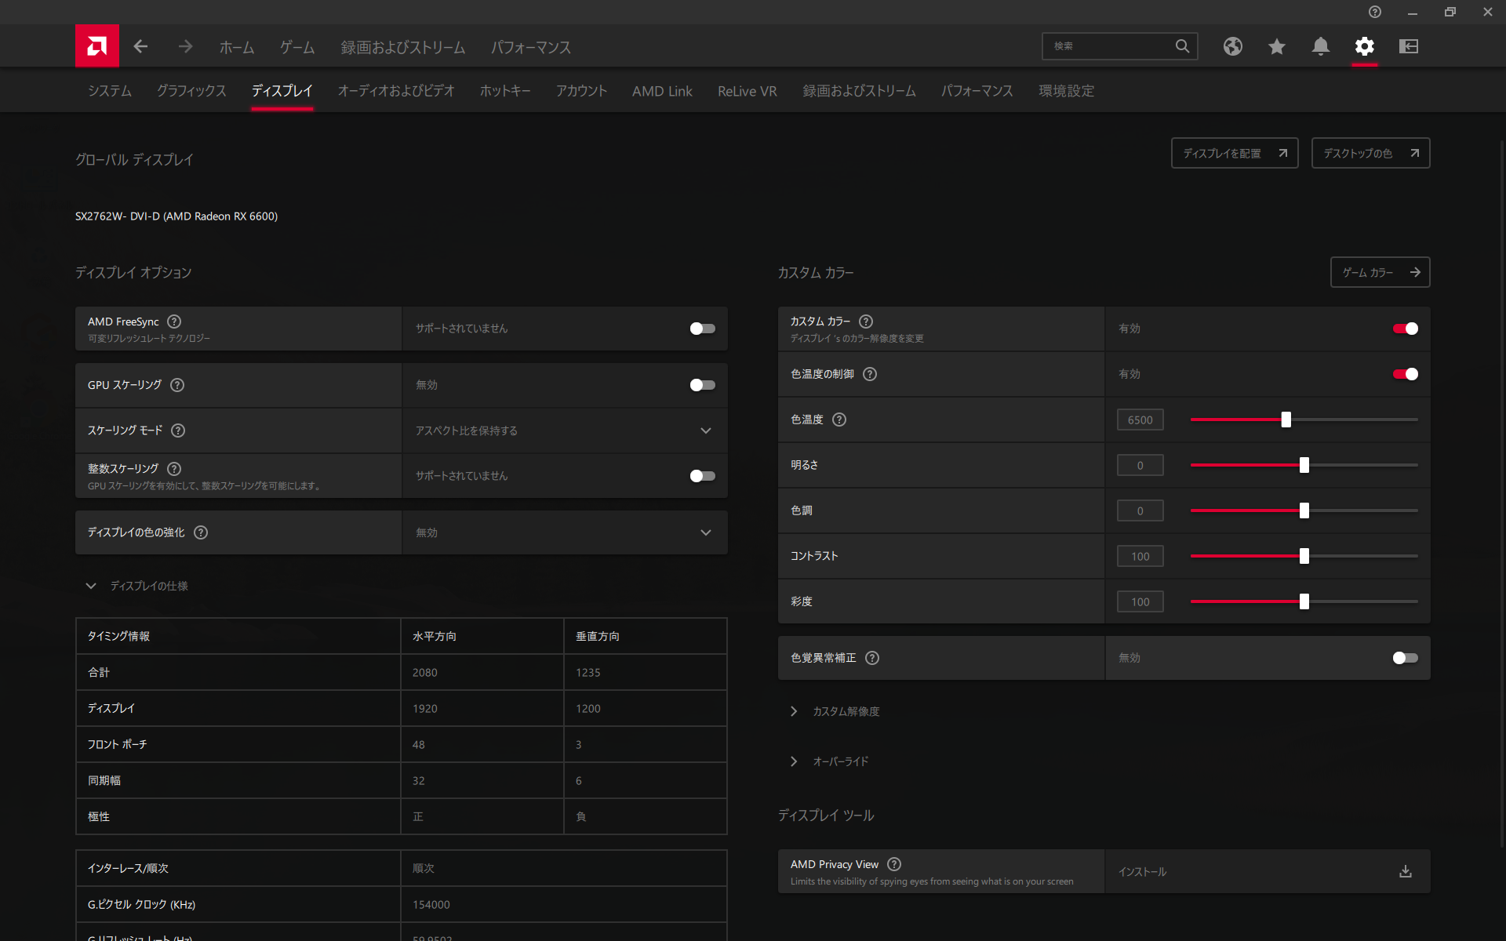This screenshot has height=941, width=1506.
Task: Enable GPU スケーリング toggle
Action: coord(702,385)
